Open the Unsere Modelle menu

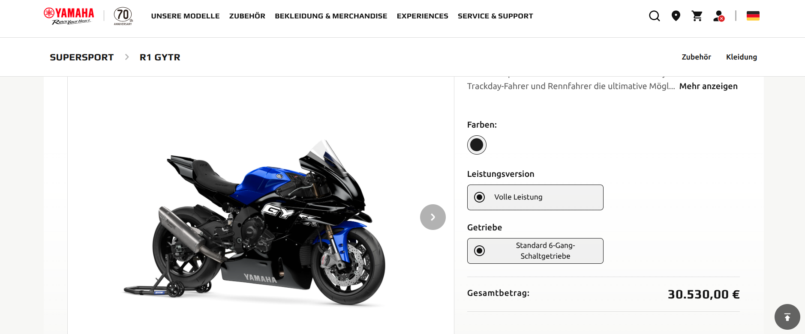(x=185, y=16)
